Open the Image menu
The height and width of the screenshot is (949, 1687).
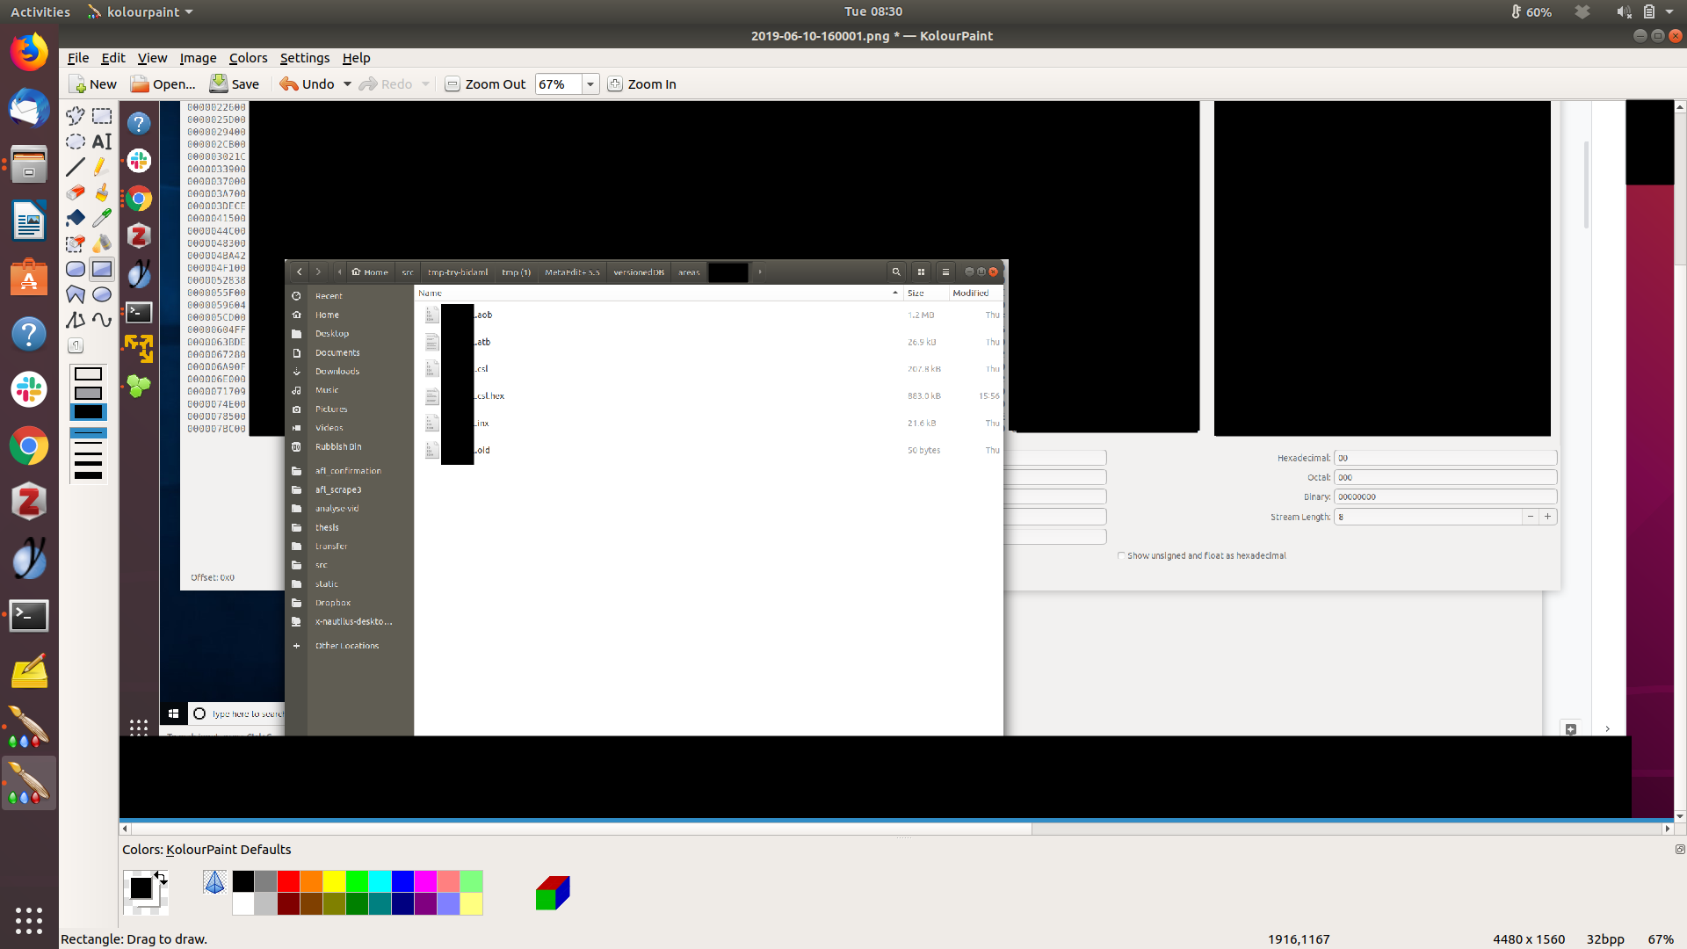(x=198, y=58)
